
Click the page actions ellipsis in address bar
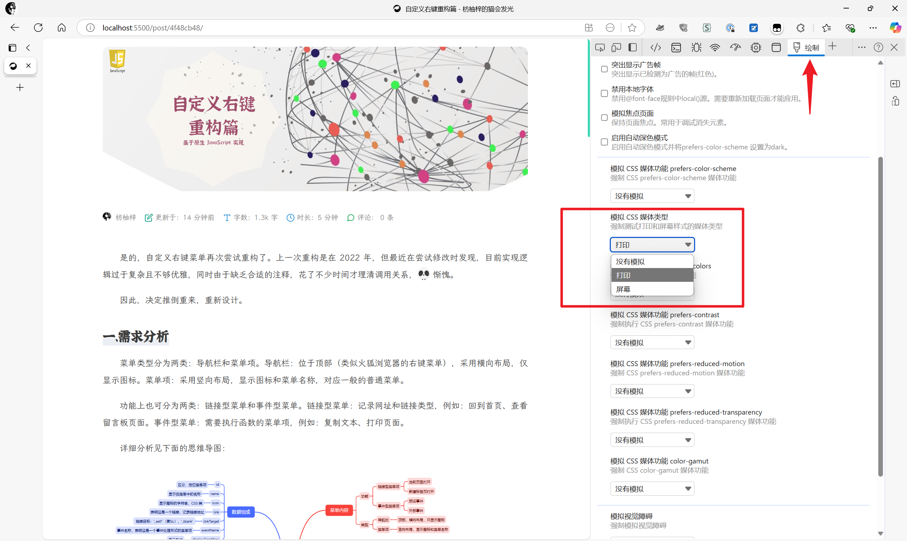pyautogui.click(x=610, y=28)
